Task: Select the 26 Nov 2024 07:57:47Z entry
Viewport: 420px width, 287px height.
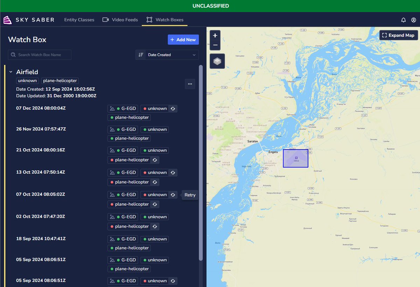Action: pyautogui.click(x=41, y=129)
